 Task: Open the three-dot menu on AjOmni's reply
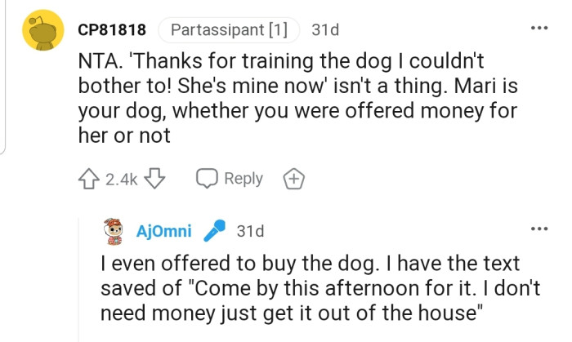click(x=538, y=229)
